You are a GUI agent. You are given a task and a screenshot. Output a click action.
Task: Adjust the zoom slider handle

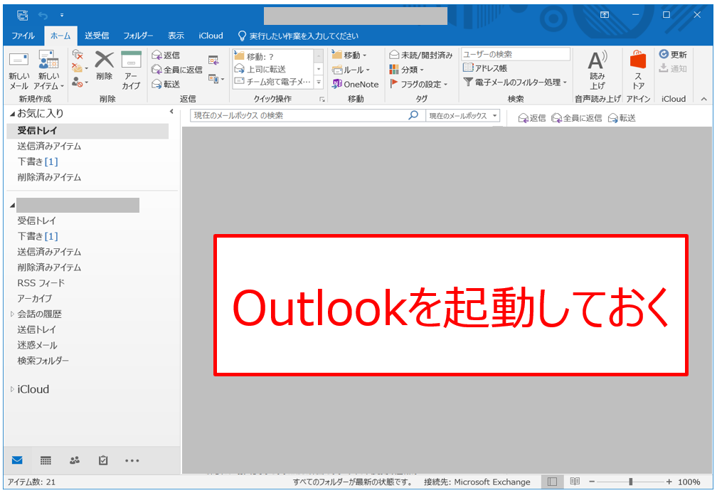coord(631,482)
